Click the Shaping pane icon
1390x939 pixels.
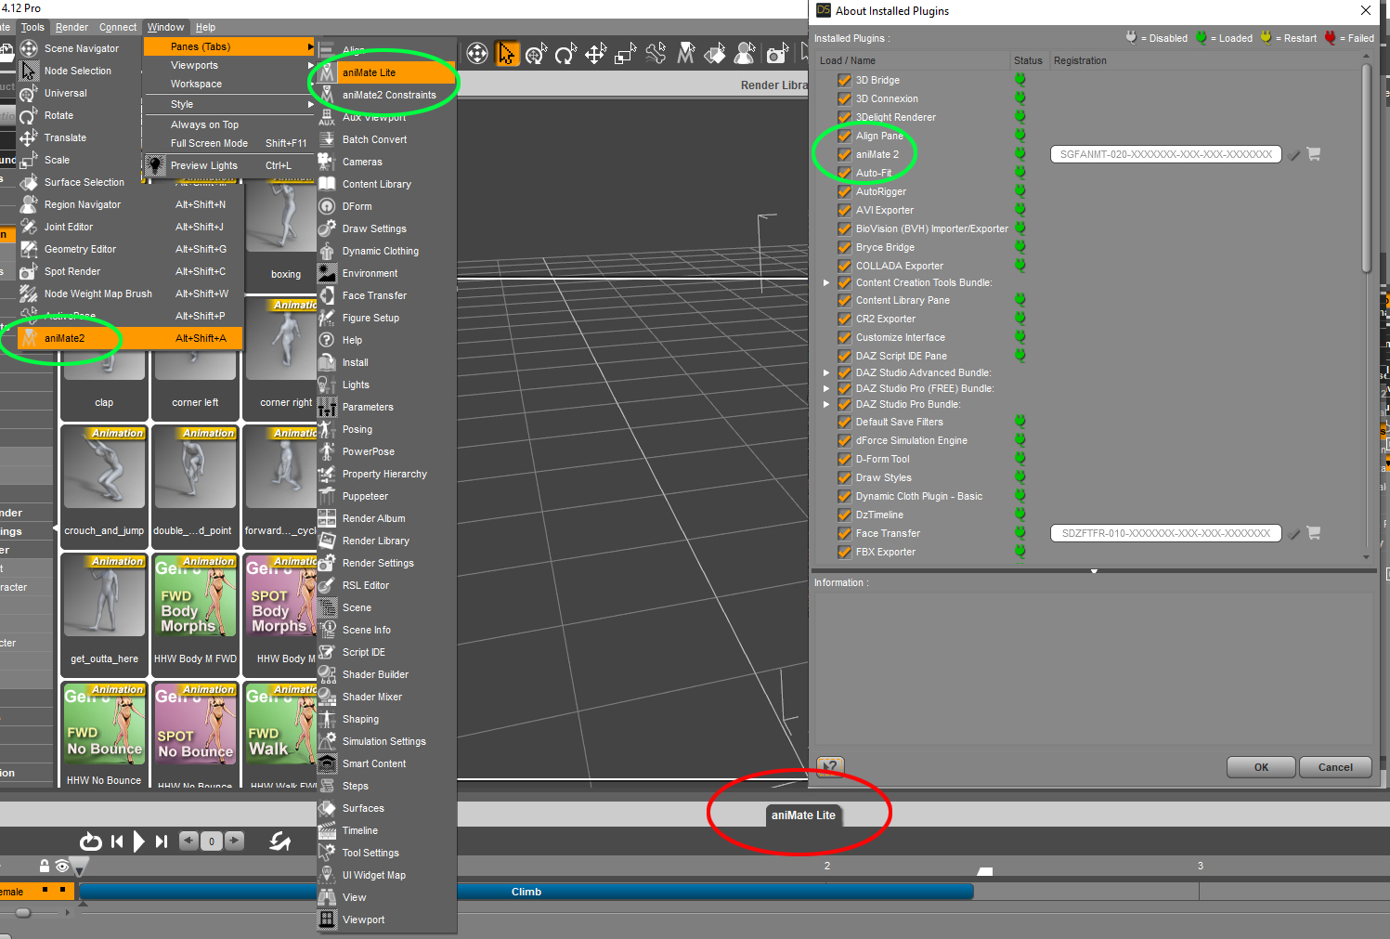(x=327, y=719)
